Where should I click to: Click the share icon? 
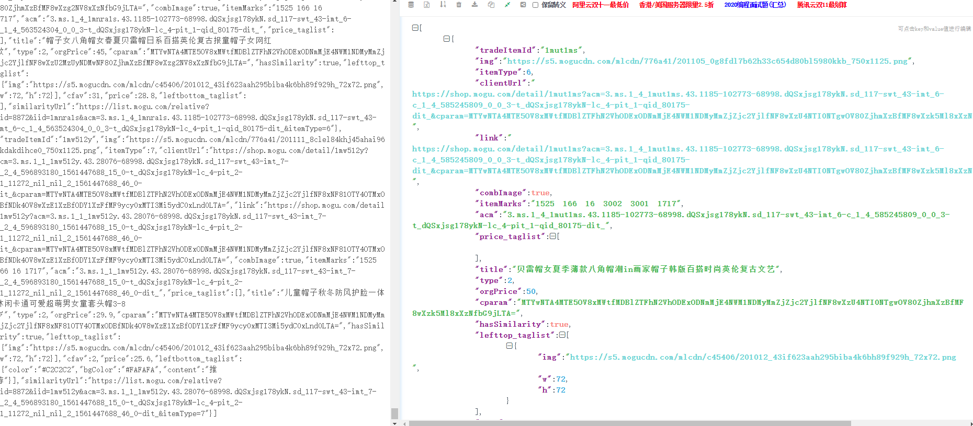(523, 5)
